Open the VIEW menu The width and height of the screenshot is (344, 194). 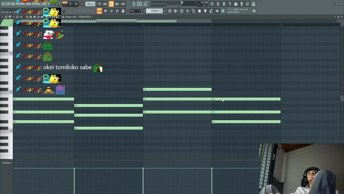tap(28, 4)
